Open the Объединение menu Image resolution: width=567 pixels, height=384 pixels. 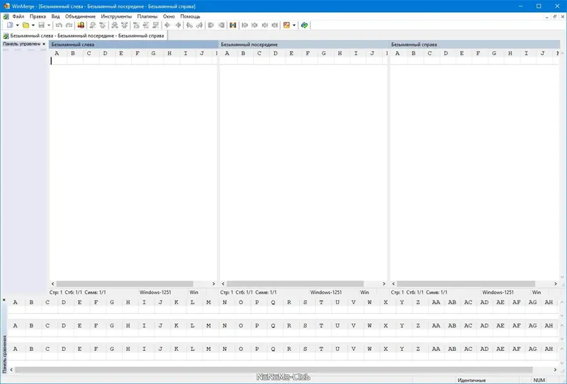tap(80, 16)
